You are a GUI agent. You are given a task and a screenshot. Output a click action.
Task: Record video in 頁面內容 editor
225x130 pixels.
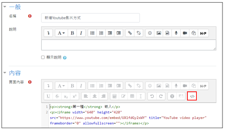185,86
